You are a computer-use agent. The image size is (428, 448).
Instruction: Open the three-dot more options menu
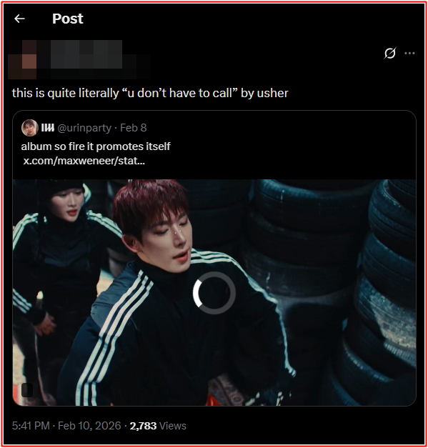click(409, 53)
